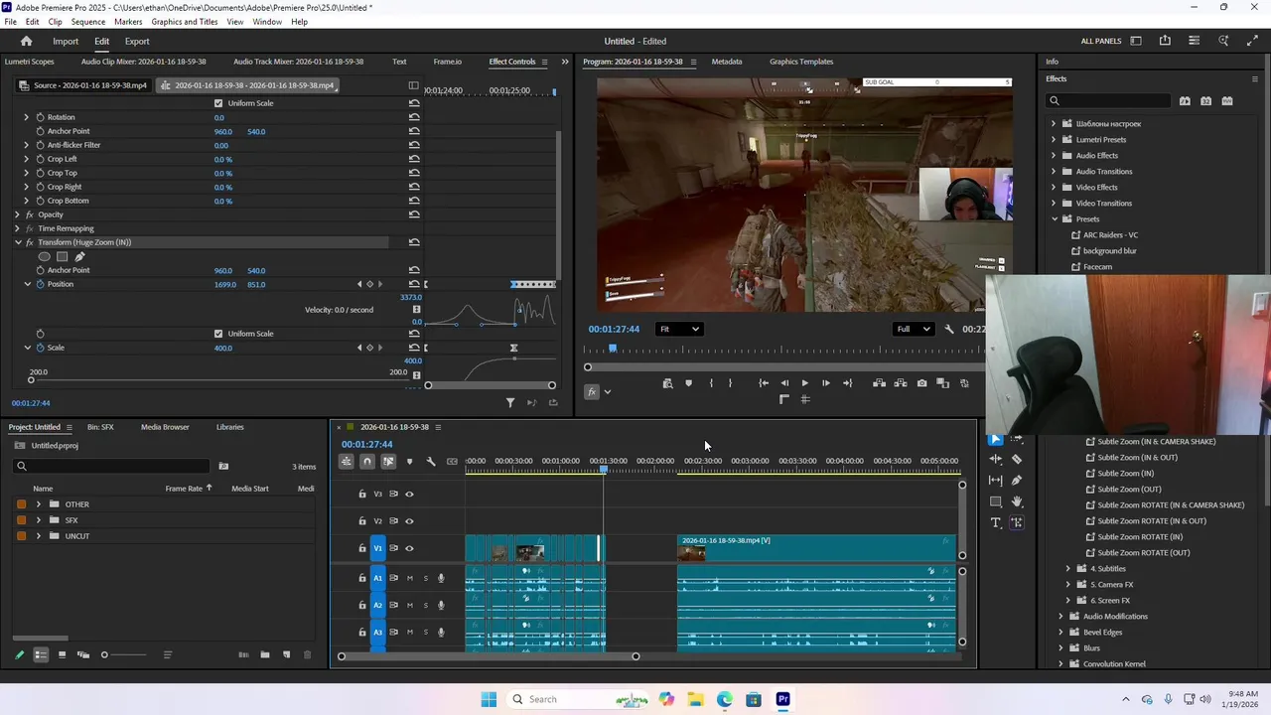Mute audio track A1
Image resolution: width=1271 pixels, height=715 pixels.
[409, 578]
